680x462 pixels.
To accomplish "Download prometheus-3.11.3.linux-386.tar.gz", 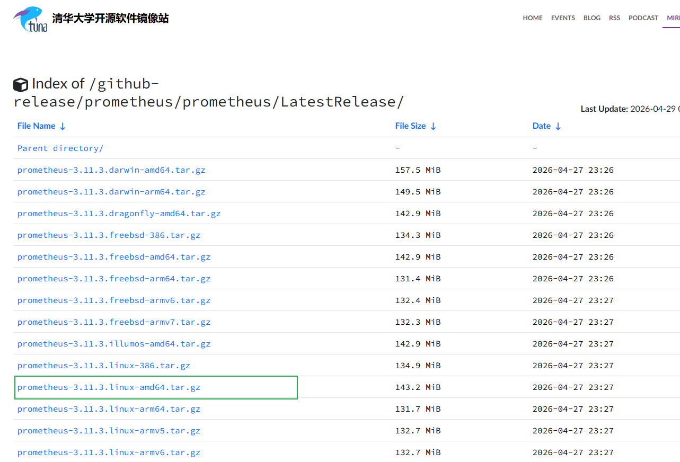I will [x=104, y=366].
